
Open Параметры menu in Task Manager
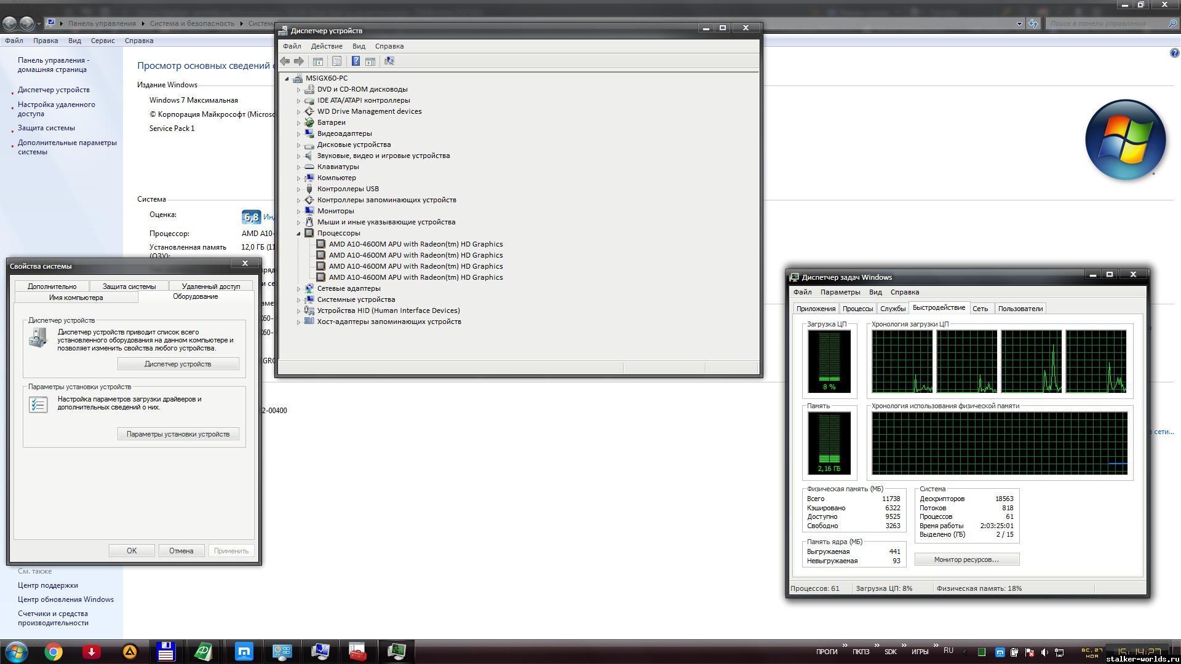click(840, 292)
